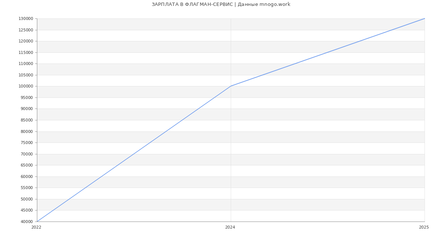Click the 130000 y-axis label
This screenshot has width=443, height=240.
26,19
